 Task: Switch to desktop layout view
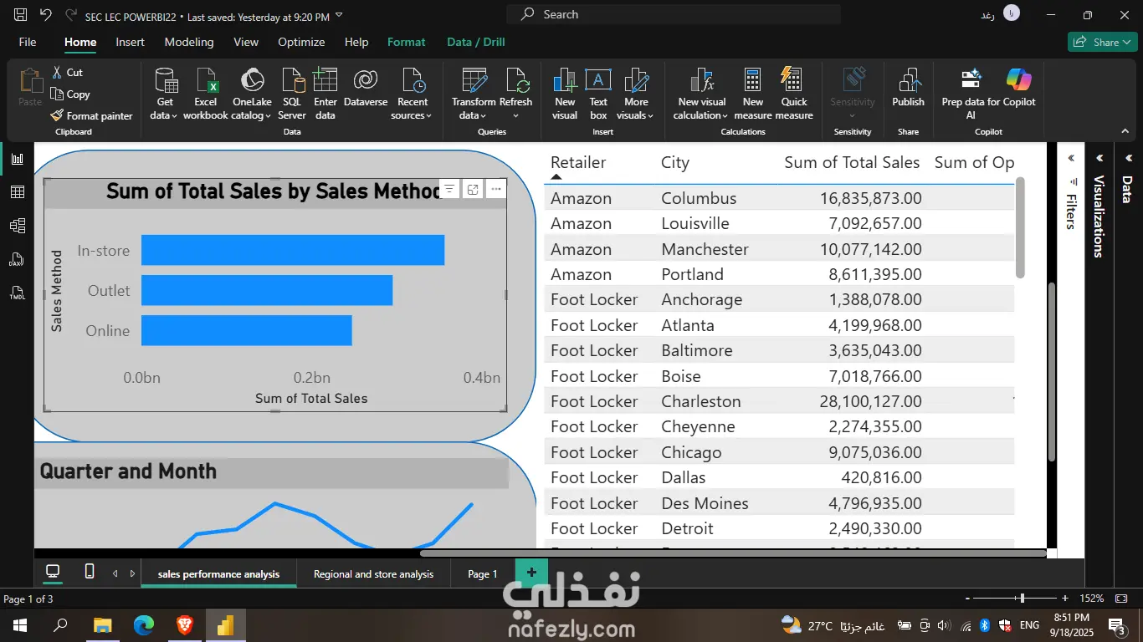pyautogui.click(x=53, y=572)
